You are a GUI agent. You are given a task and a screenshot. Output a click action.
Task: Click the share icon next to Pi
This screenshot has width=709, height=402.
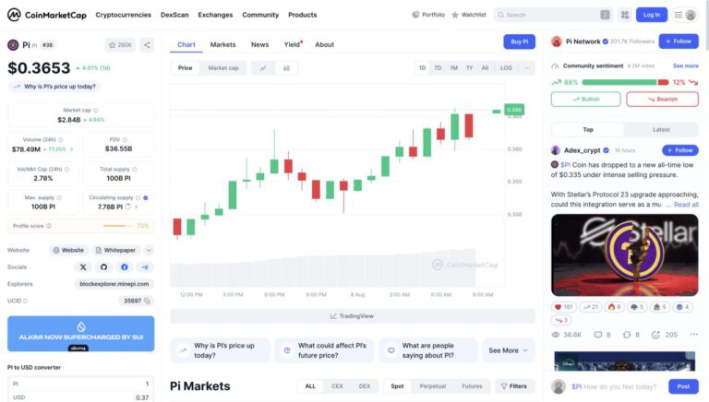click(147, 44)
